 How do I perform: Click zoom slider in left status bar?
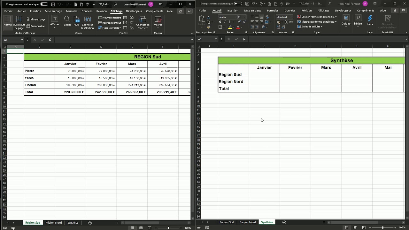pyautogui.click(x=168, y=228)
